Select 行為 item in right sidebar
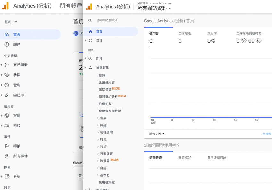Viewport: 272px width, 190px height. [103, 140]
